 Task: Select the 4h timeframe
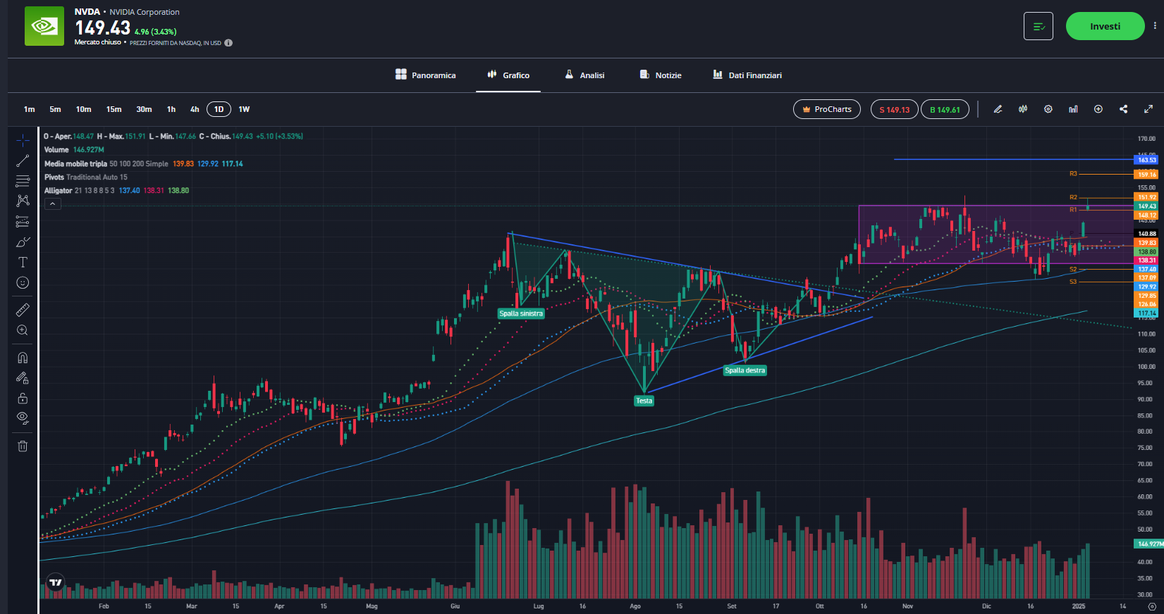195,109
